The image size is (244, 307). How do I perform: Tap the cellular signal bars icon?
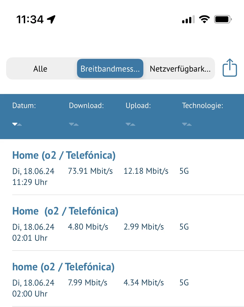[x=188, y=19]
